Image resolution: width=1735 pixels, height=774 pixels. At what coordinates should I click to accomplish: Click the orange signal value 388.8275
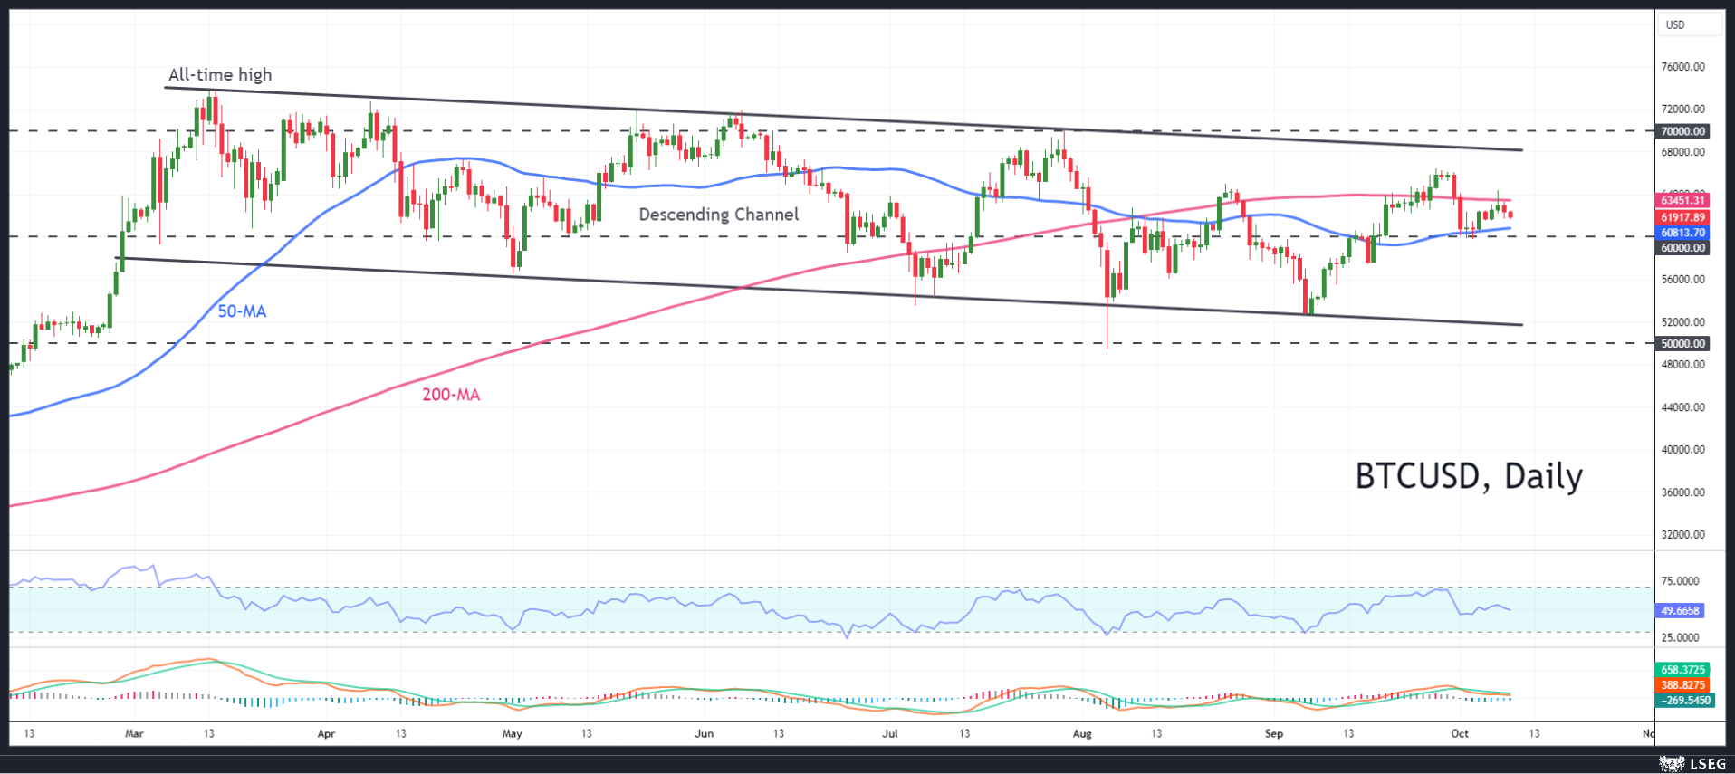pyautogui.click(x=1682, y=685)
